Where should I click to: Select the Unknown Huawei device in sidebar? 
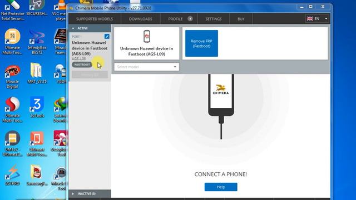[x=90, y=48]
